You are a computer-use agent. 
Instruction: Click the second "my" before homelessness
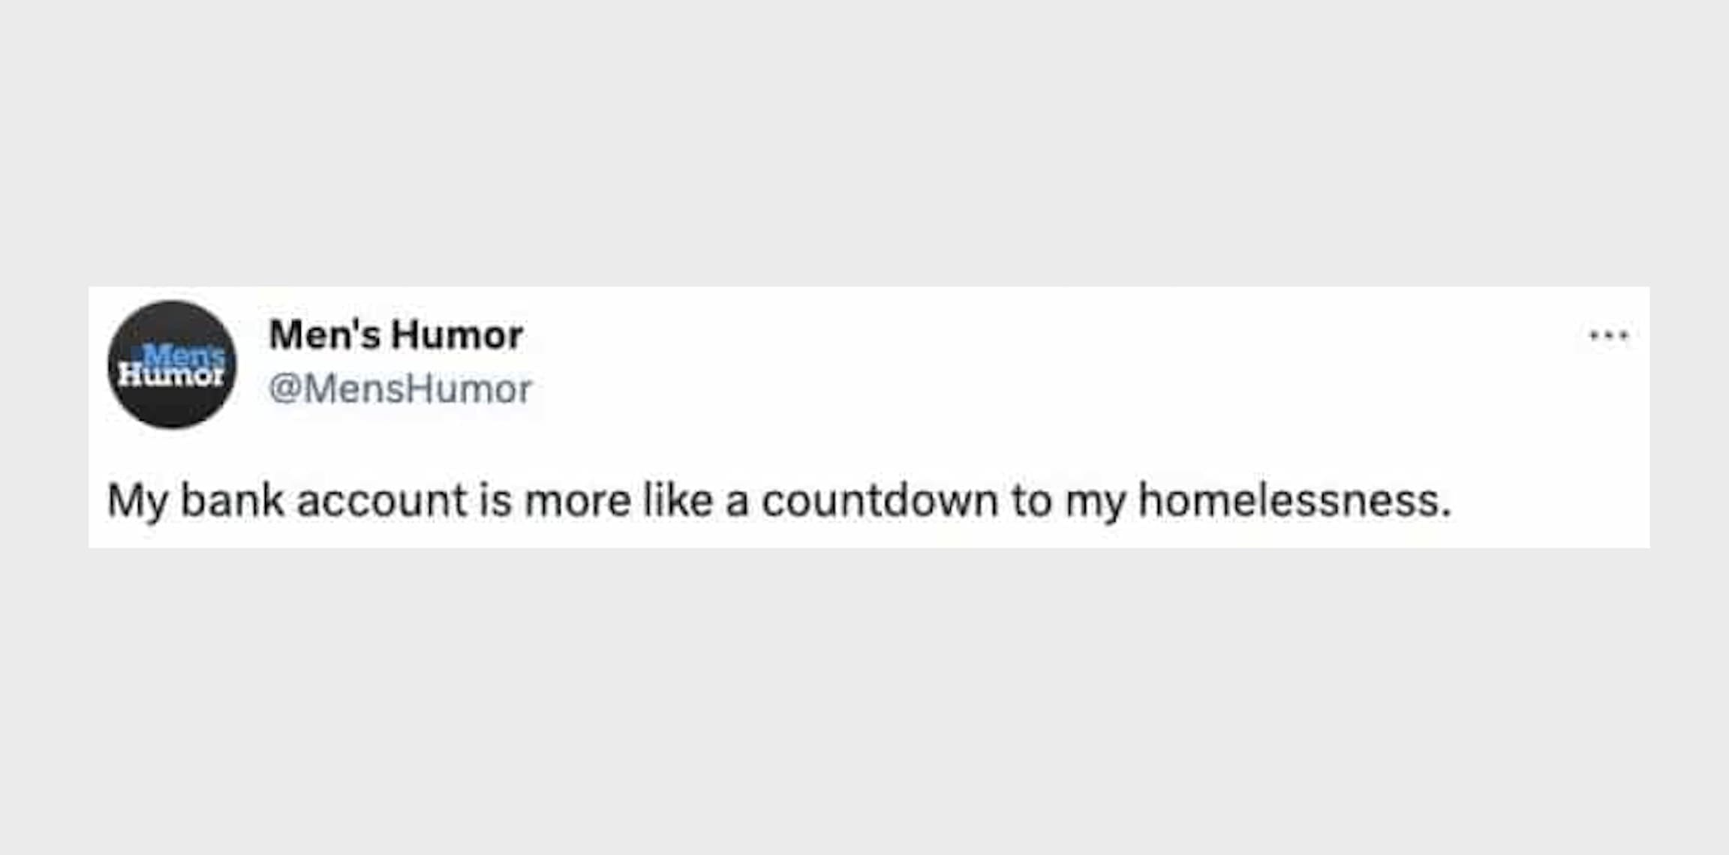click(1096, 500)
